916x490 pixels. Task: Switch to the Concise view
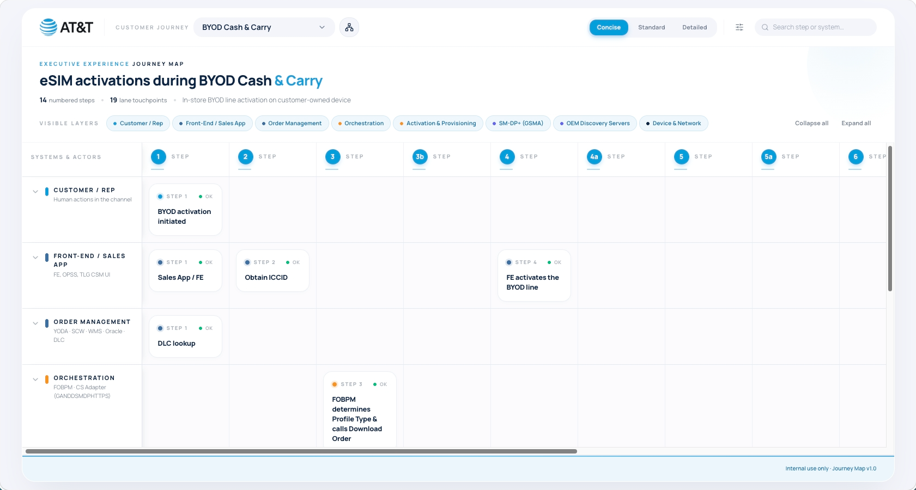tap(609, 27)
